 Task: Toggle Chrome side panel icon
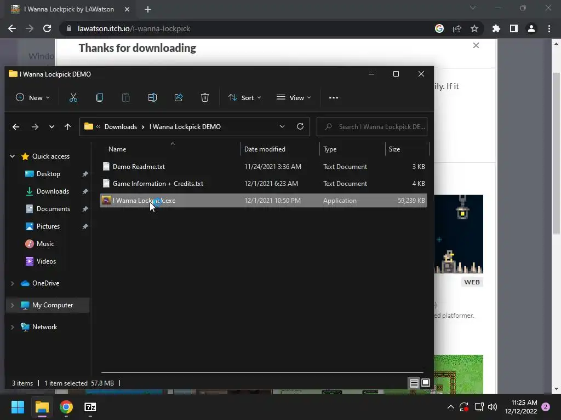(x=514, y=28)
